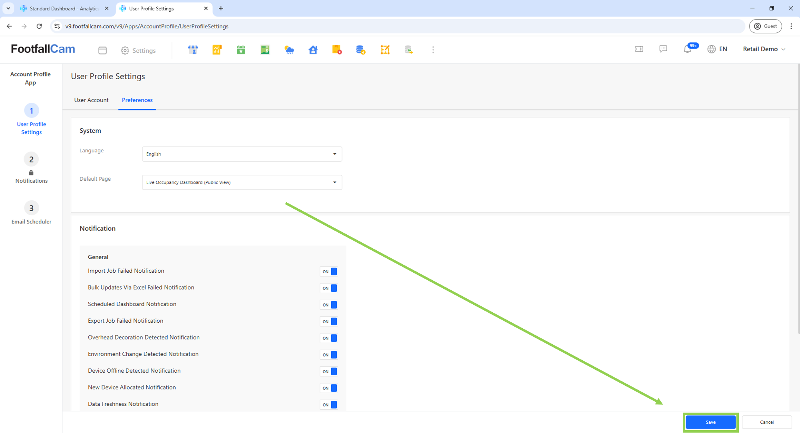This screenshot has height=433, width=800.
Task: Turn off Import Job Failed Notification
Action: pos(329,271)
